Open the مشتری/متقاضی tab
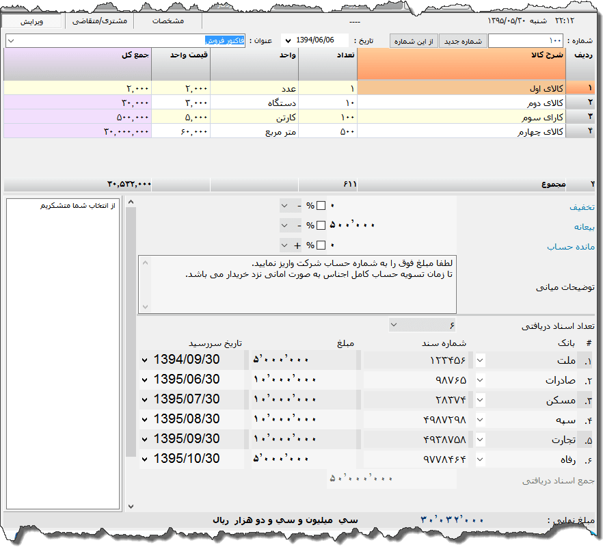Image resolution: width=603 pixels, height=547 pixels. point(100,21)
